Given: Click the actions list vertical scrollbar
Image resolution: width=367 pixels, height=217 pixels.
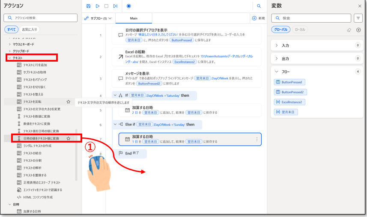Looking at the screenshot, I should point(76,154).
